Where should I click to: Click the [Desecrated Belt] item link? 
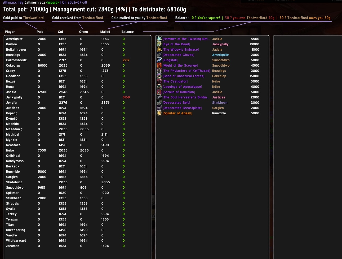(x=176, y=103)
